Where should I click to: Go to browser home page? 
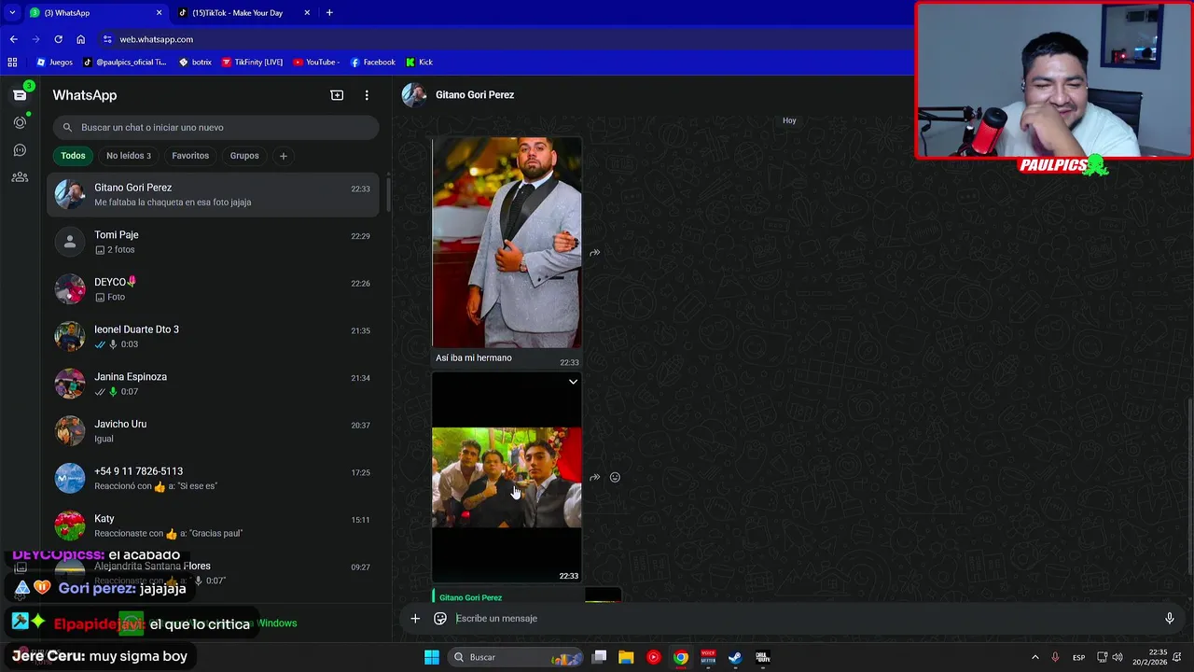coord(80,39)
